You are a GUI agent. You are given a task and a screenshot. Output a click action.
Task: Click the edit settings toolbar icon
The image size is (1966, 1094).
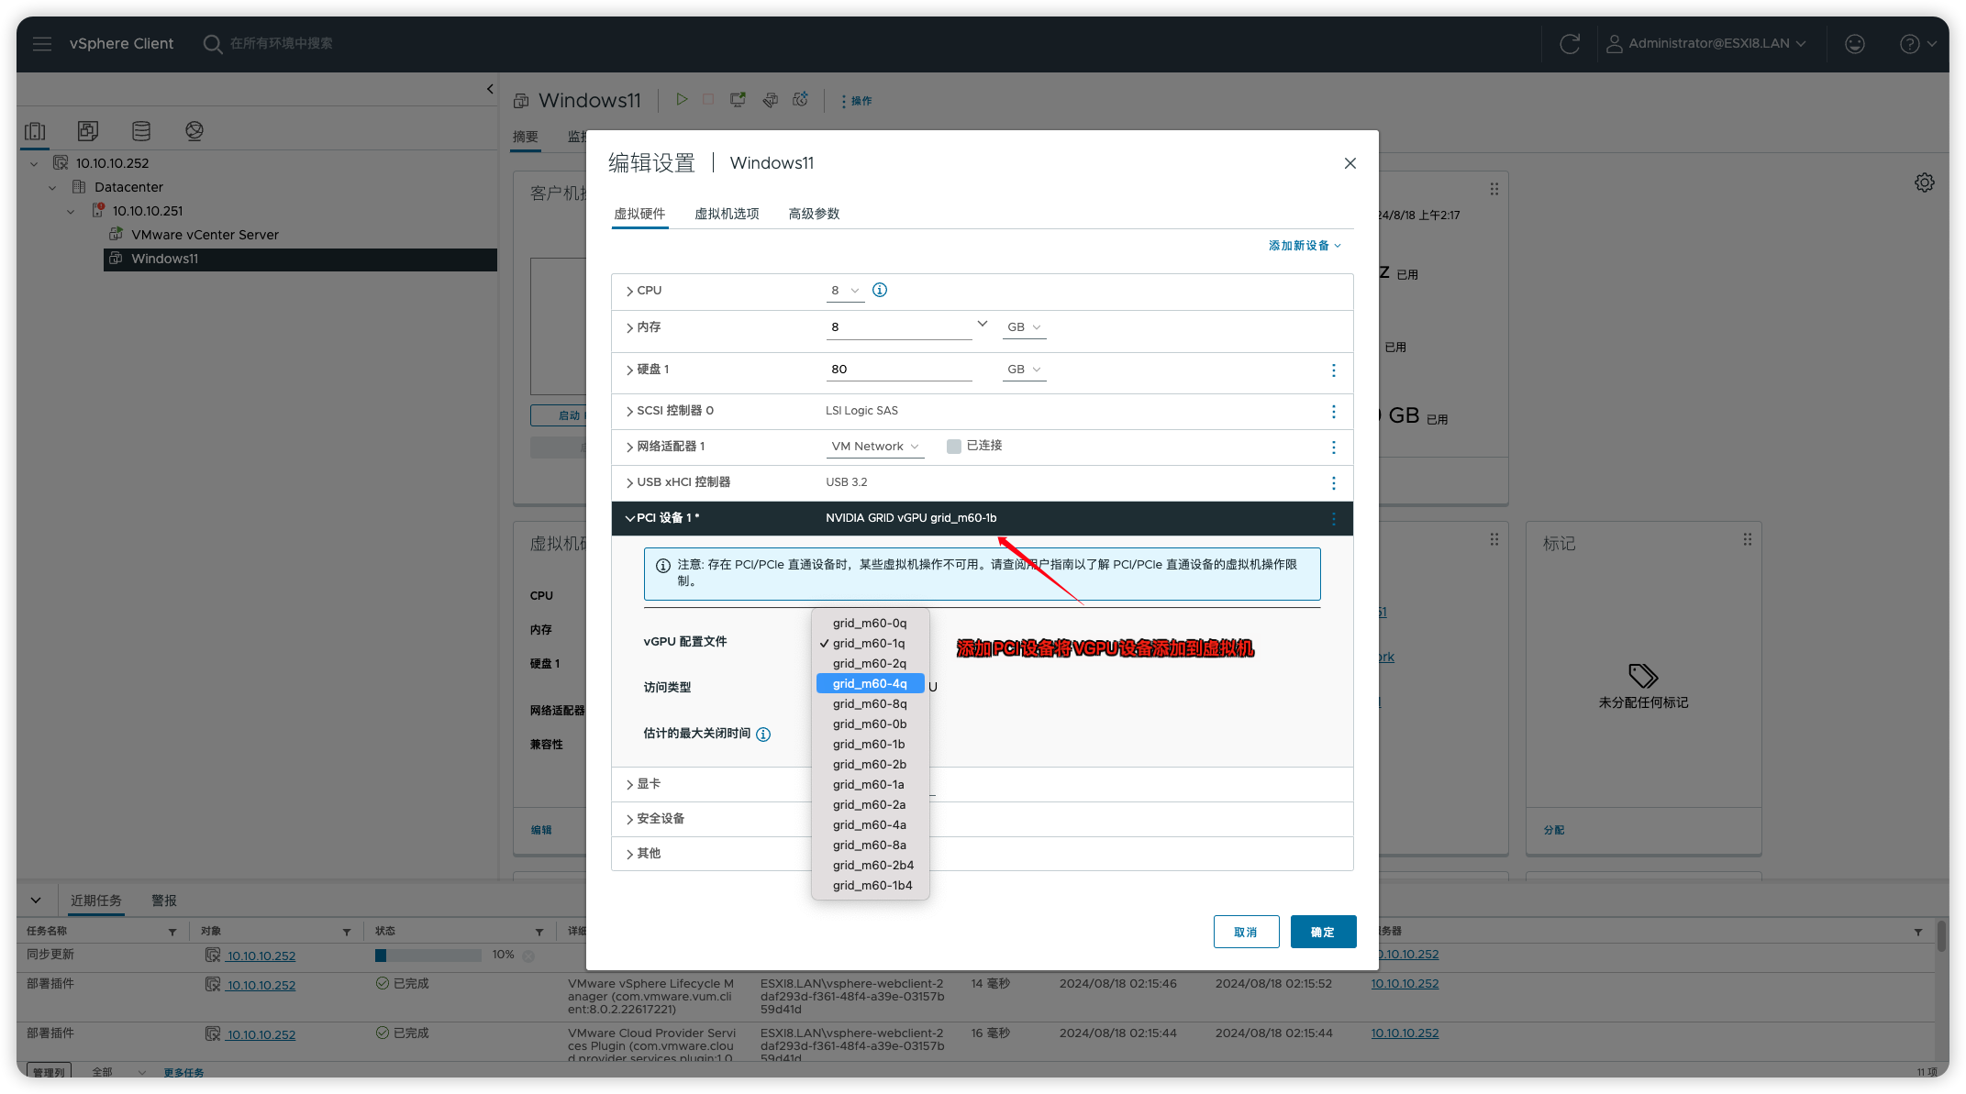[771, 99]
